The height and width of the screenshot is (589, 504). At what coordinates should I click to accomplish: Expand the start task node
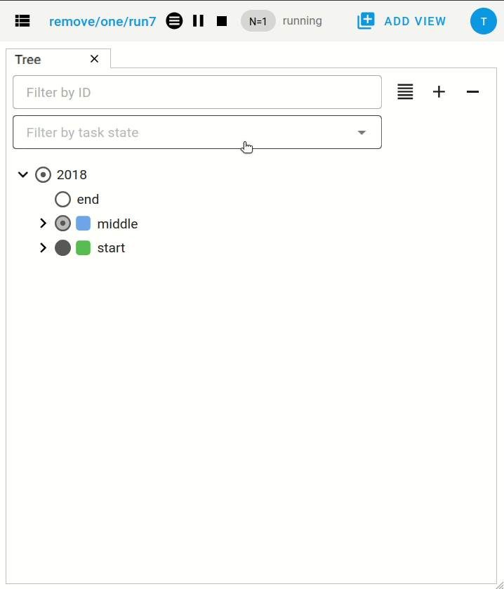pyautogui.click(x=43, y=247)
